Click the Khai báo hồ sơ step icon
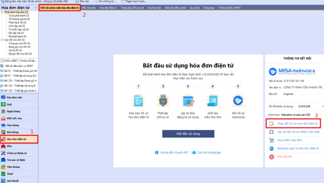 pos(138,101)
